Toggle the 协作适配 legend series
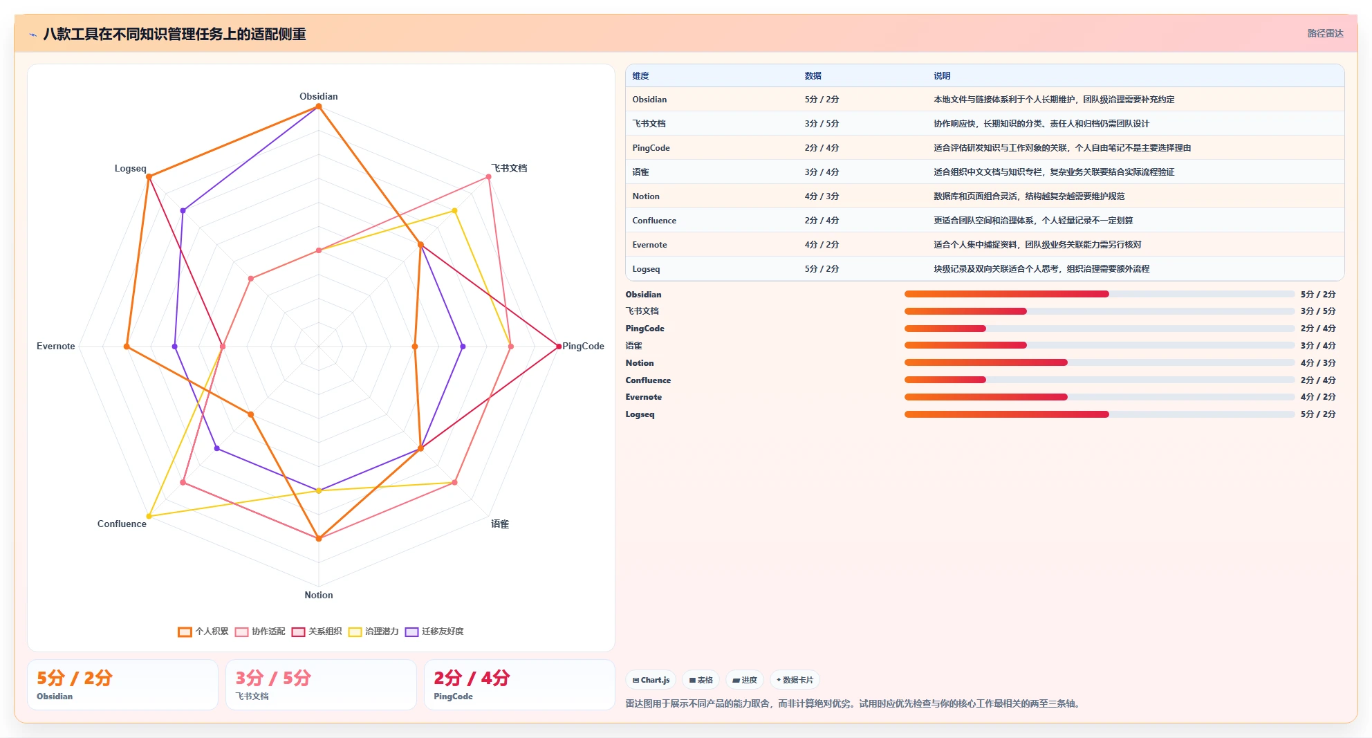 coord(260,631)
